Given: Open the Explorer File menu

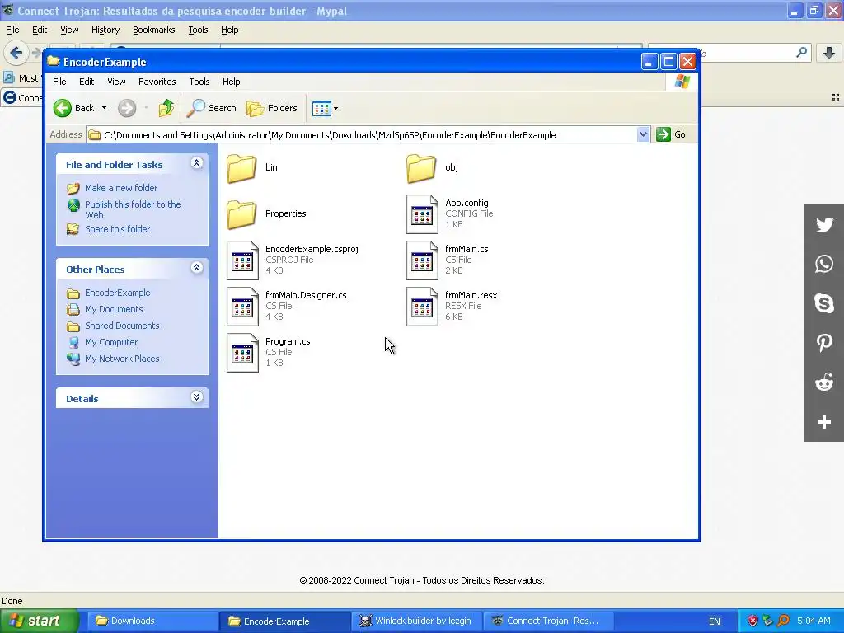Looking at the screenshot, I should tap(59, 82).
